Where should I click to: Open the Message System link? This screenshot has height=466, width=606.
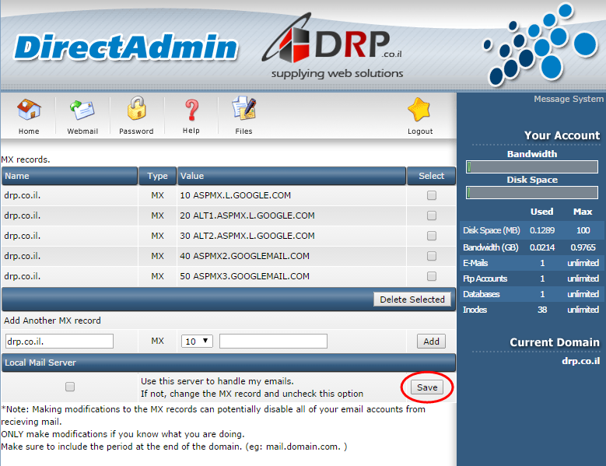point(568,100)
